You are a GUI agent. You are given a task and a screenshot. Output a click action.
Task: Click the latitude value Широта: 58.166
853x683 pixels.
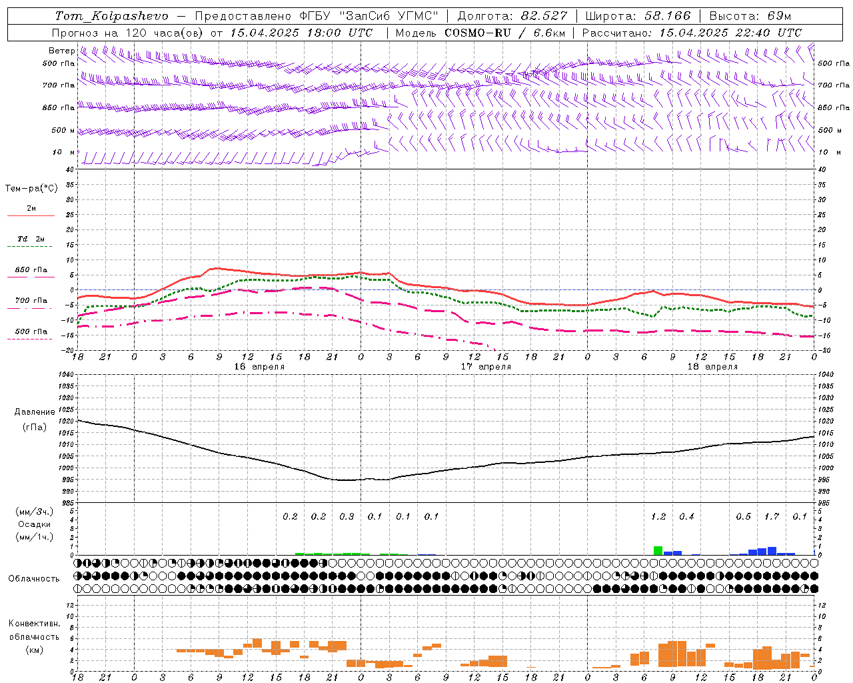point(638,16)
